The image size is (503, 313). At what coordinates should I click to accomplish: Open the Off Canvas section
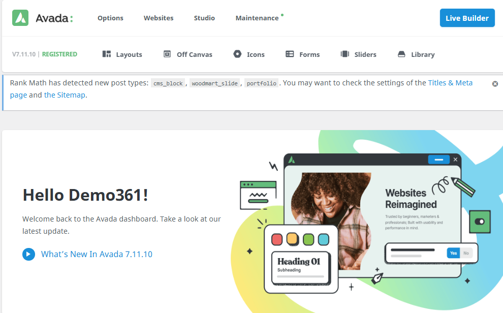(195, 54)
